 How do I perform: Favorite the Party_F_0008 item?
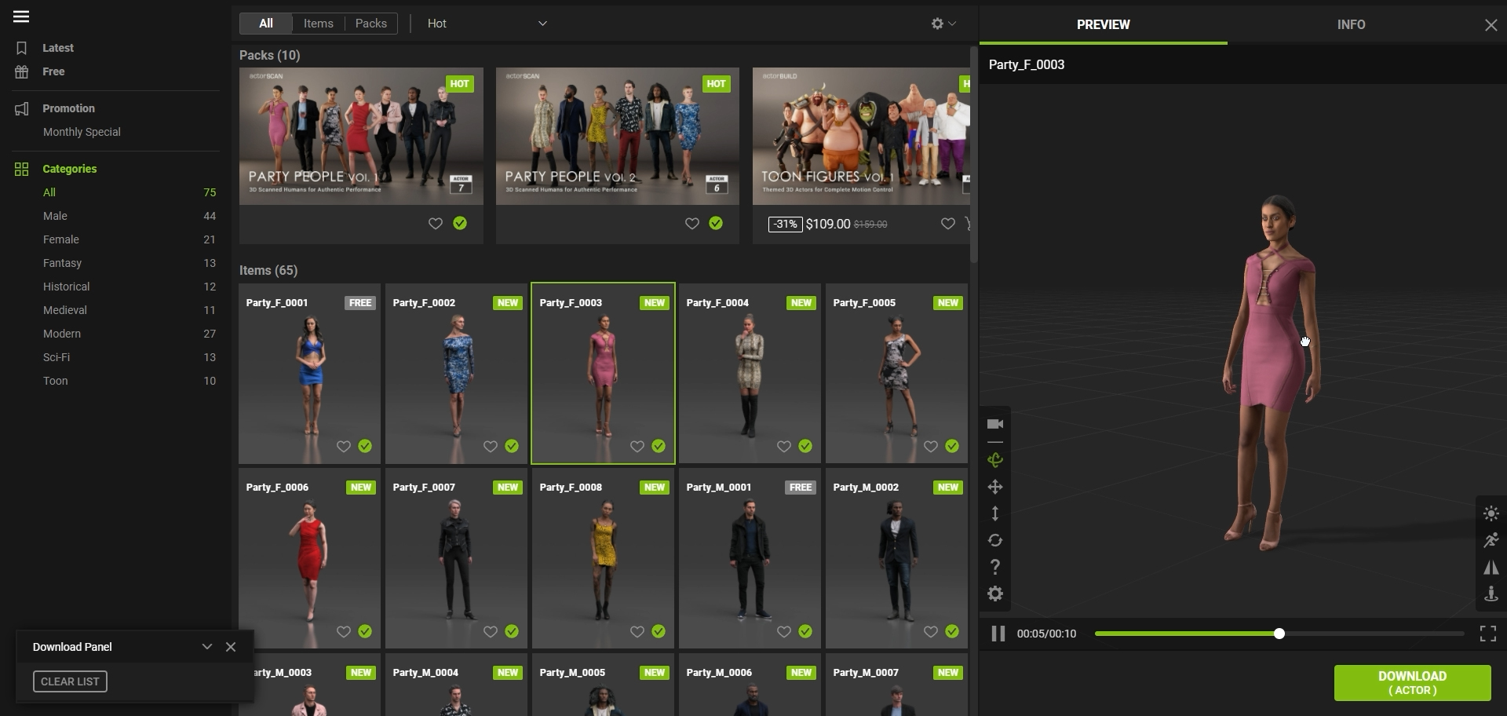point(637,632)
